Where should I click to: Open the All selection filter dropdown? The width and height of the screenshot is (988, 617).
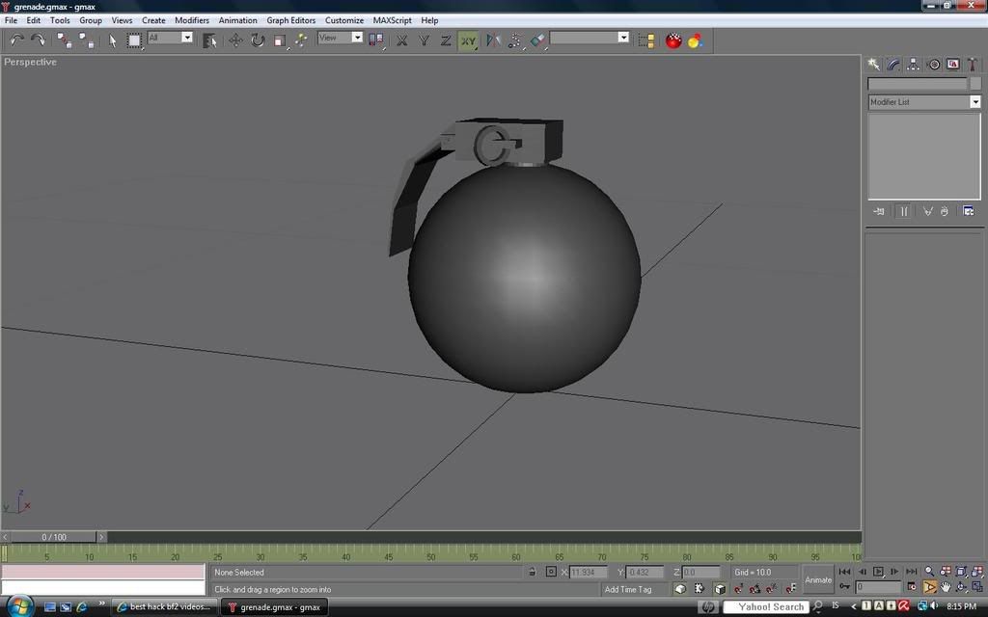pyautogui.click(x=186, y=38)
